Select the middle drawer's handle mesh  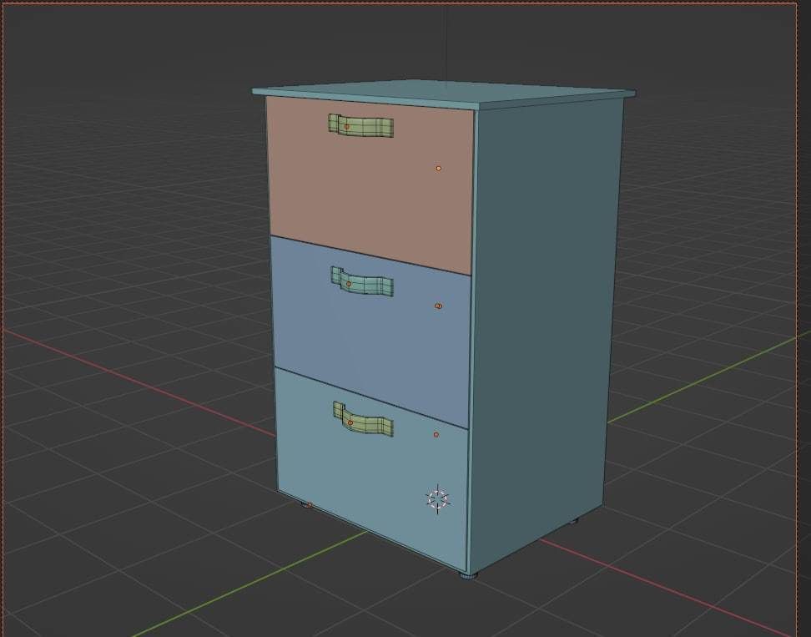tap(362, 282)
